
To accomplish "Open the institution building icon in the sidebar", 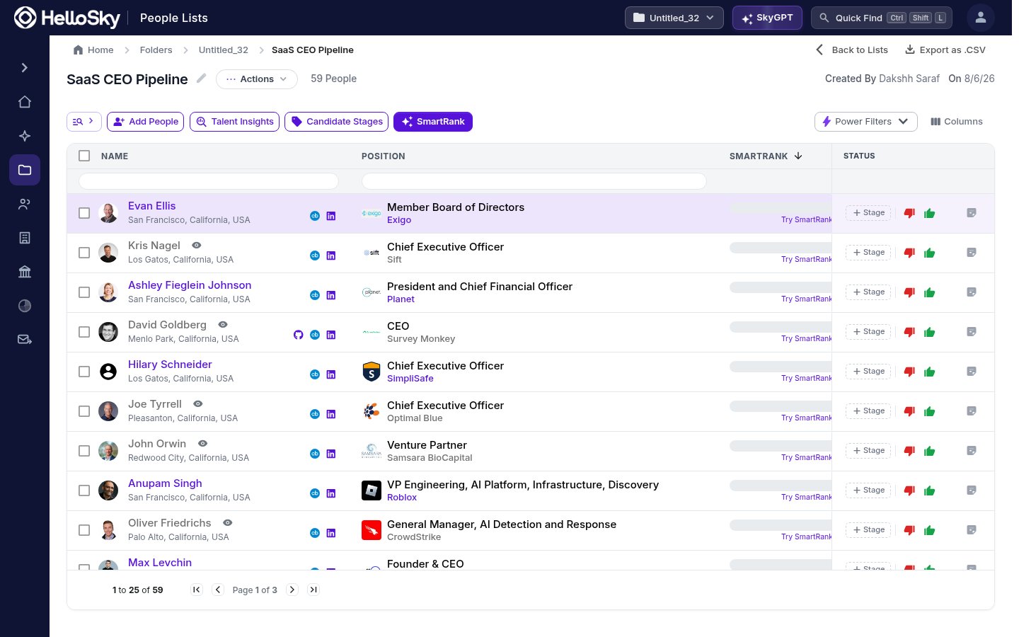I will click(x=25, y=272).
